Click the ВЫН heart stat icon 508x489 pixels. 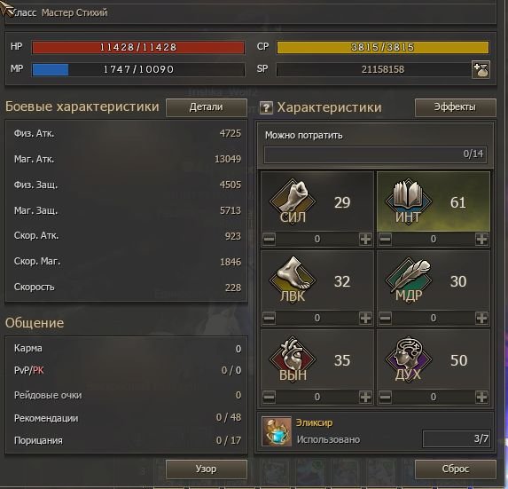click(x=293, y=359)
